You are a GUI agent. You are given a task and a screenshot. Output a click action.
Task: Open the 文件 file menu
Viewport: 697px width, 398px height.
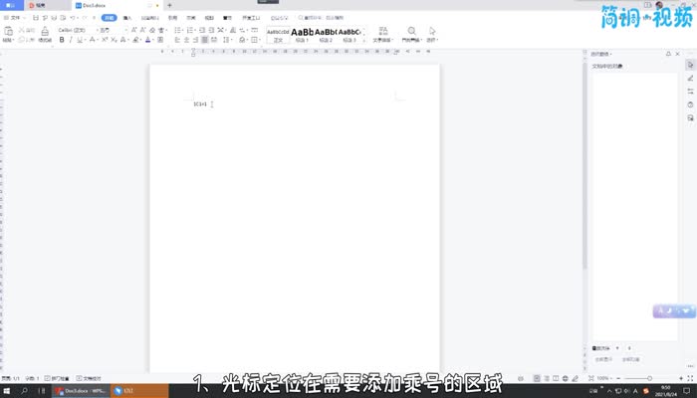tap(15, 18)
